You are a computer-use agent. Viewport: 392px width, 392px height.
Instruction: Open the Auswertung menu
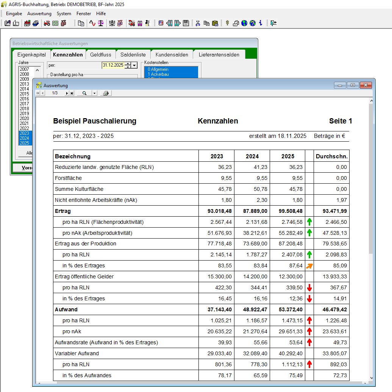(x=39, y=14)
